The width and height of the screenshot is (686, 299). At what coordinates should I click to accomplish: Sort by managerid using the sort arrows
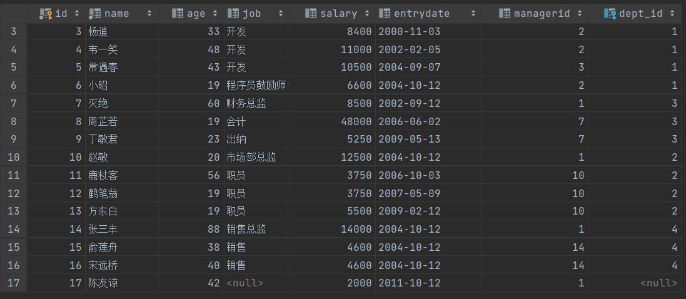(x=580, y=14)
